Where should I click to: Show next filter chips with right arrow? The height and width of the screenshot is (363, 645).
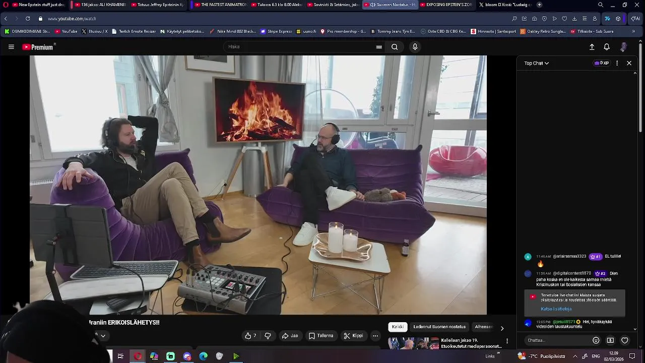point(502,328)
